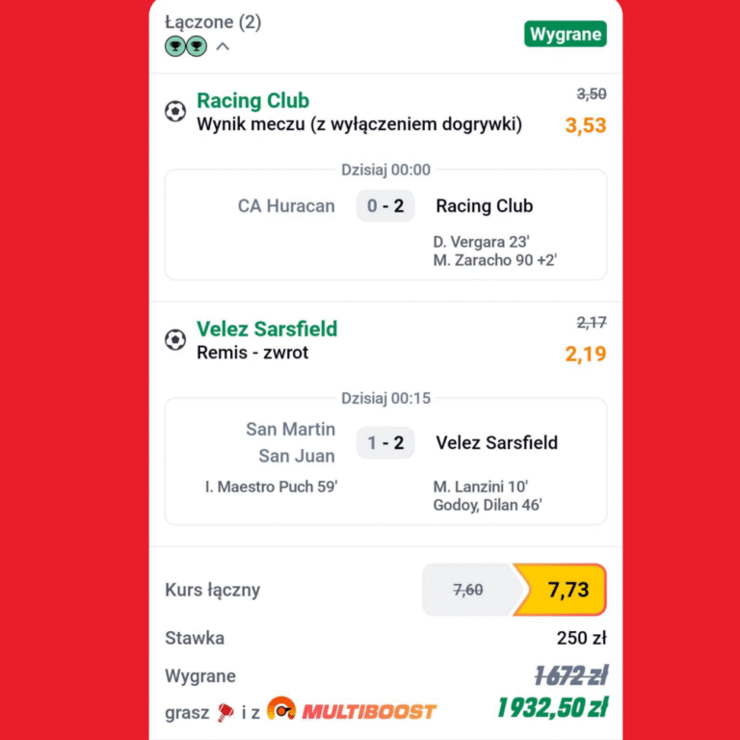740x740 pixels.
Task: Click the boosted odds 3,53
Action: [586, 125]
